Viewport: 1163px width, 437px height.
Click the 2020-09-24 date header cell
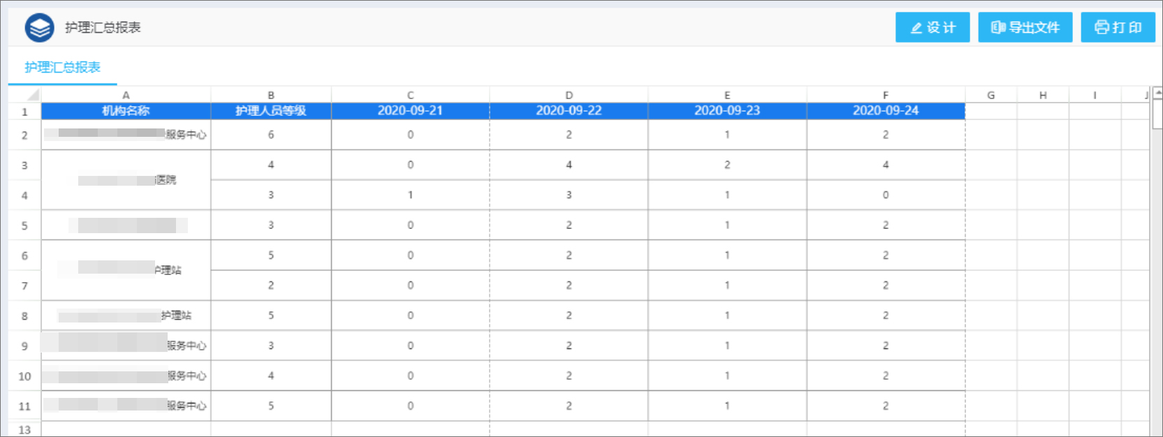(885, 111)
